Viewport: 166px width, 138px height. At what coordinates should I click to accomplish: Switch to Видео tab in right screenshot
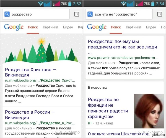(151, 27)
